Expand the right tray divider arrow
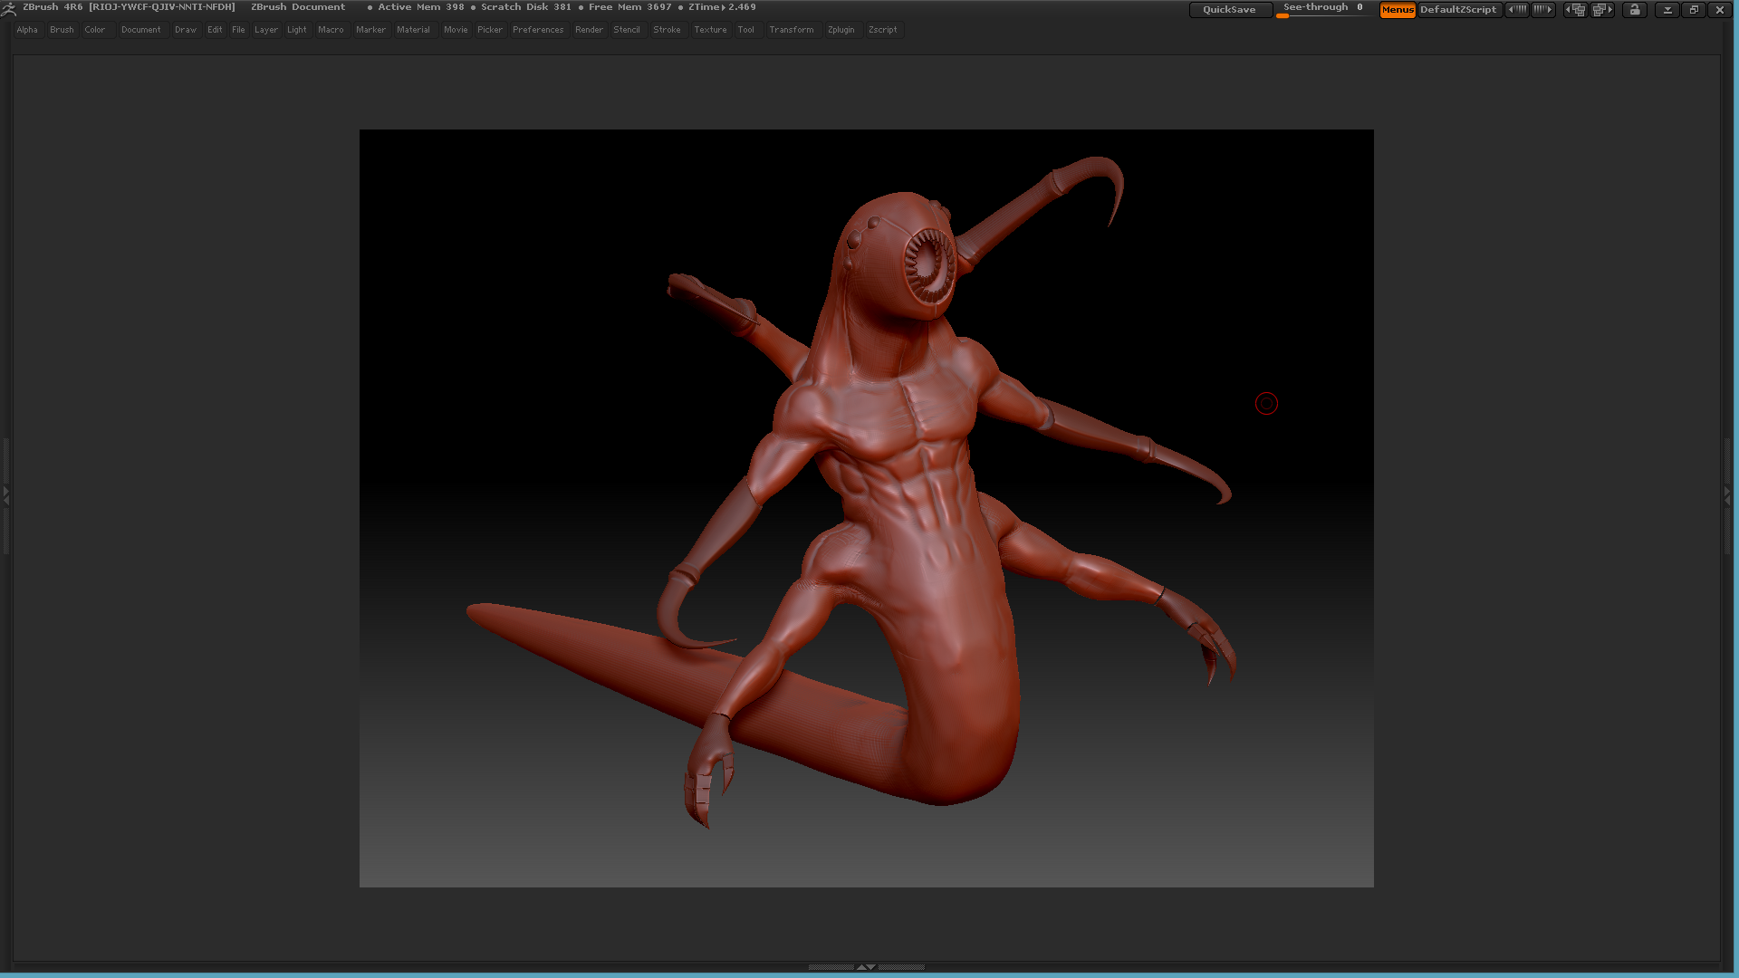The width and height of the screenshot is (1739, 978). tap(1727, 495)
